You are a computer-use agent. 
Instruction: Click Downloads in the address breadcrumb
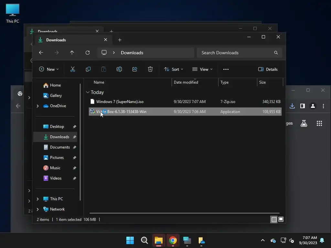132,53
